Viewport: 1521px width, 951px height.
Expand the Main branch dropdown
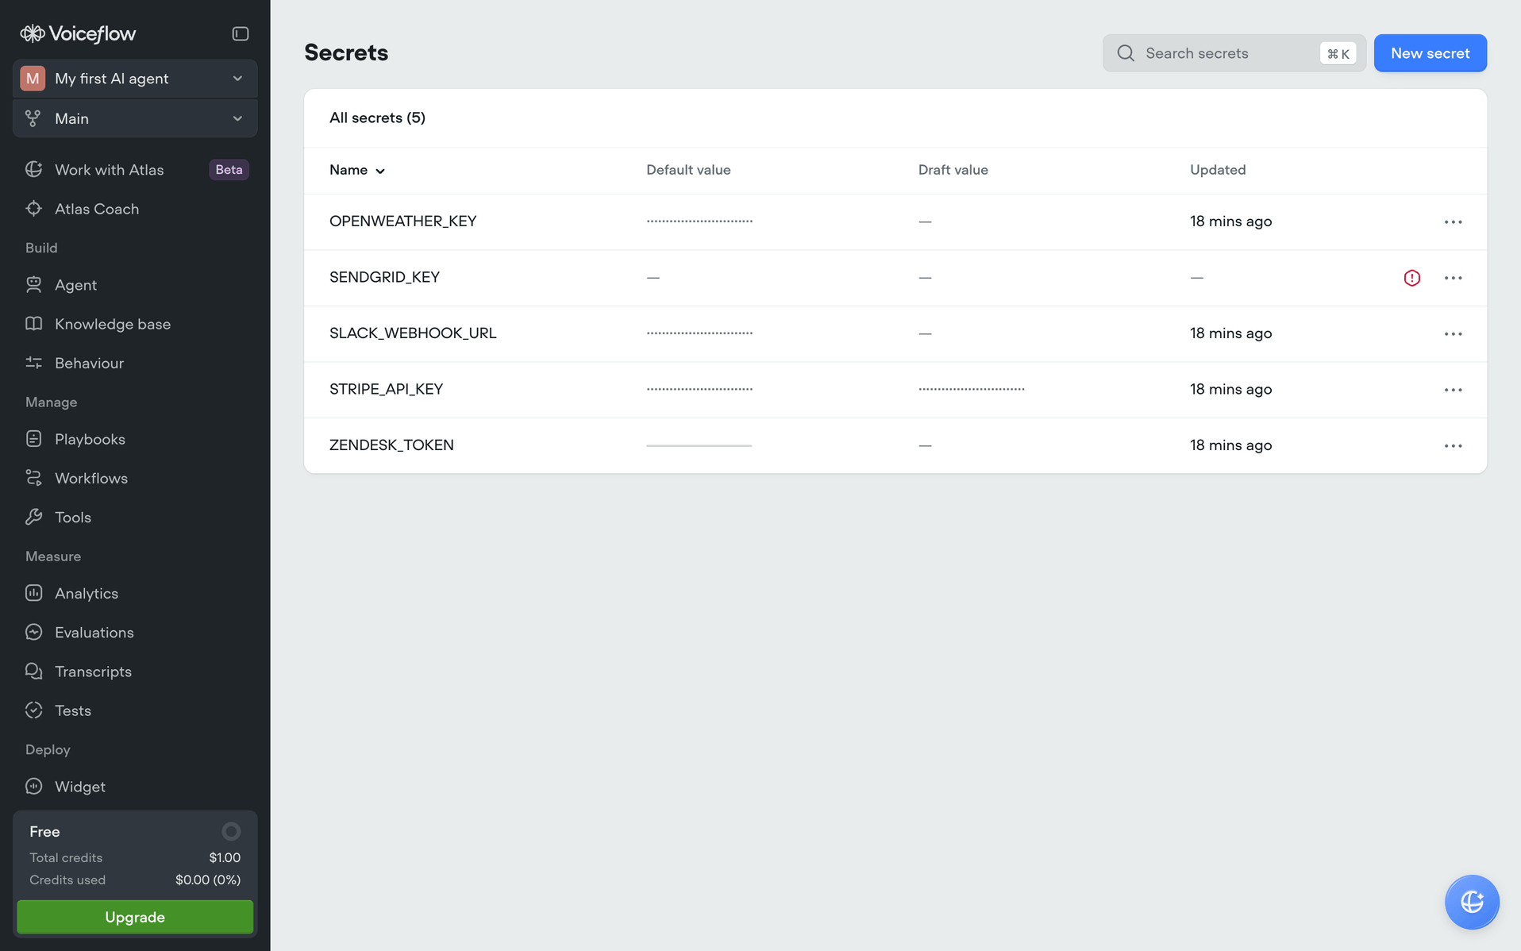(135, 118)
